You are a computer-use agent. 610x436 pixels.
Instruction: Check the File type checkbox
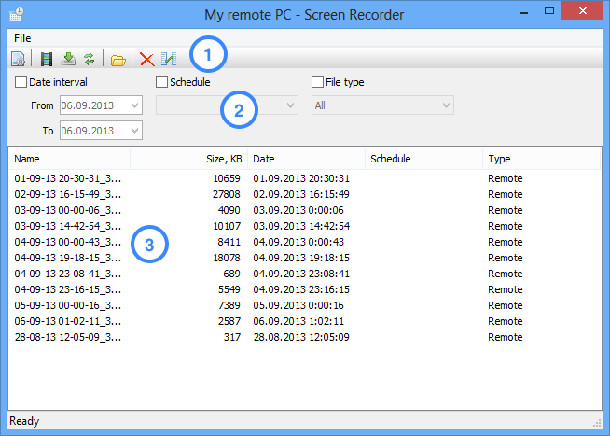(x=317, y=82)
